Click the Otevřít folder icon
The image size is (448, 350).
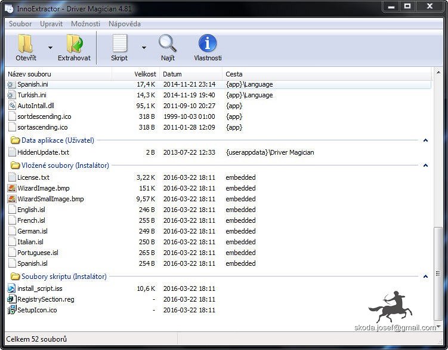[x=26, y=44]
